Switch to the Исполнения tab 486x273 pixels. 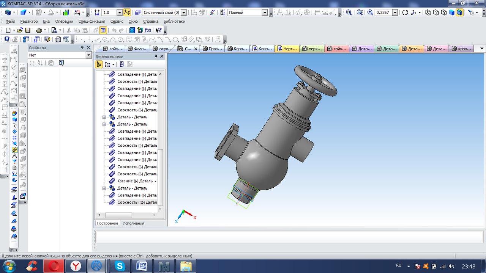[x=133, y=223]
